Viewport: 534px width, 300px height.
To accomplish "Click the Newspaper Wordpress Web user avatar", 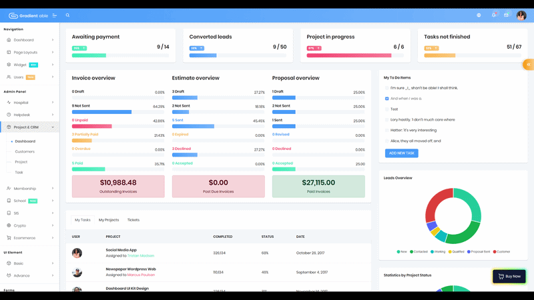I will [77, 272].
